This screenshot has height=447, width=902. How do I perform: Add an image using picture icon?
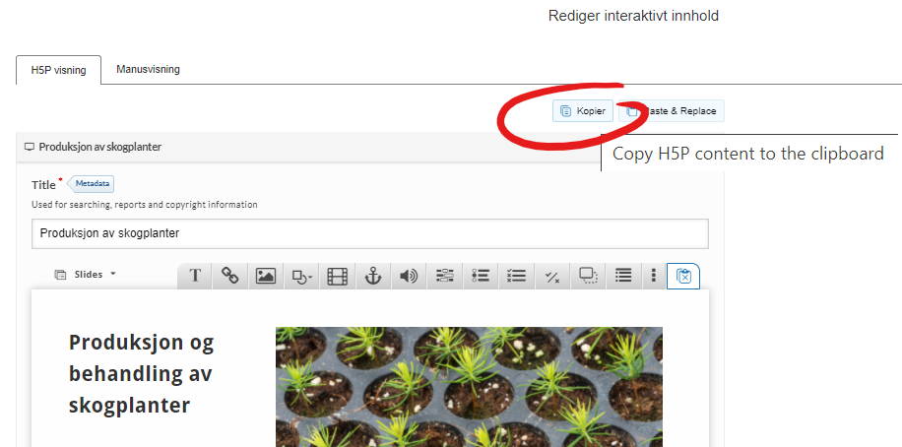(x=266, y=276)
